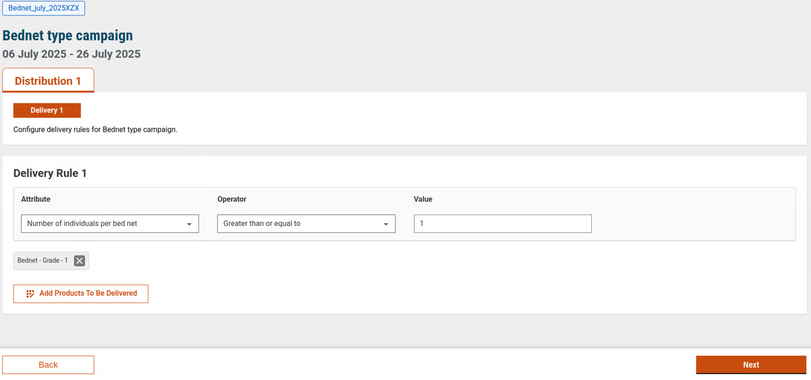Select the Bednet - Grade - 1 chip label
This screenshot has height=380, width=811.
[x=43, y=261]
